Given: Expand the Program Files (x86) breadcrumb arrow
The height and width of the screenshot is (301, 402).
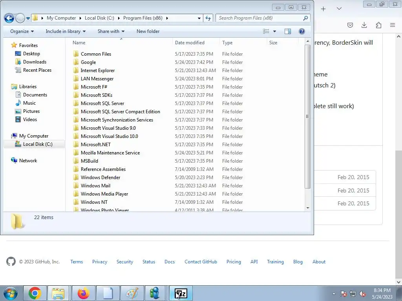Looking at the screenshot, I should point(167,18).
